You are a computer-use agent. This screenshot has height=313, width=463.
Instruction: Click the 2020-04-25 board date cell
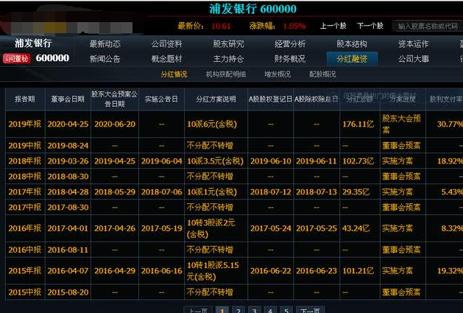68,124
